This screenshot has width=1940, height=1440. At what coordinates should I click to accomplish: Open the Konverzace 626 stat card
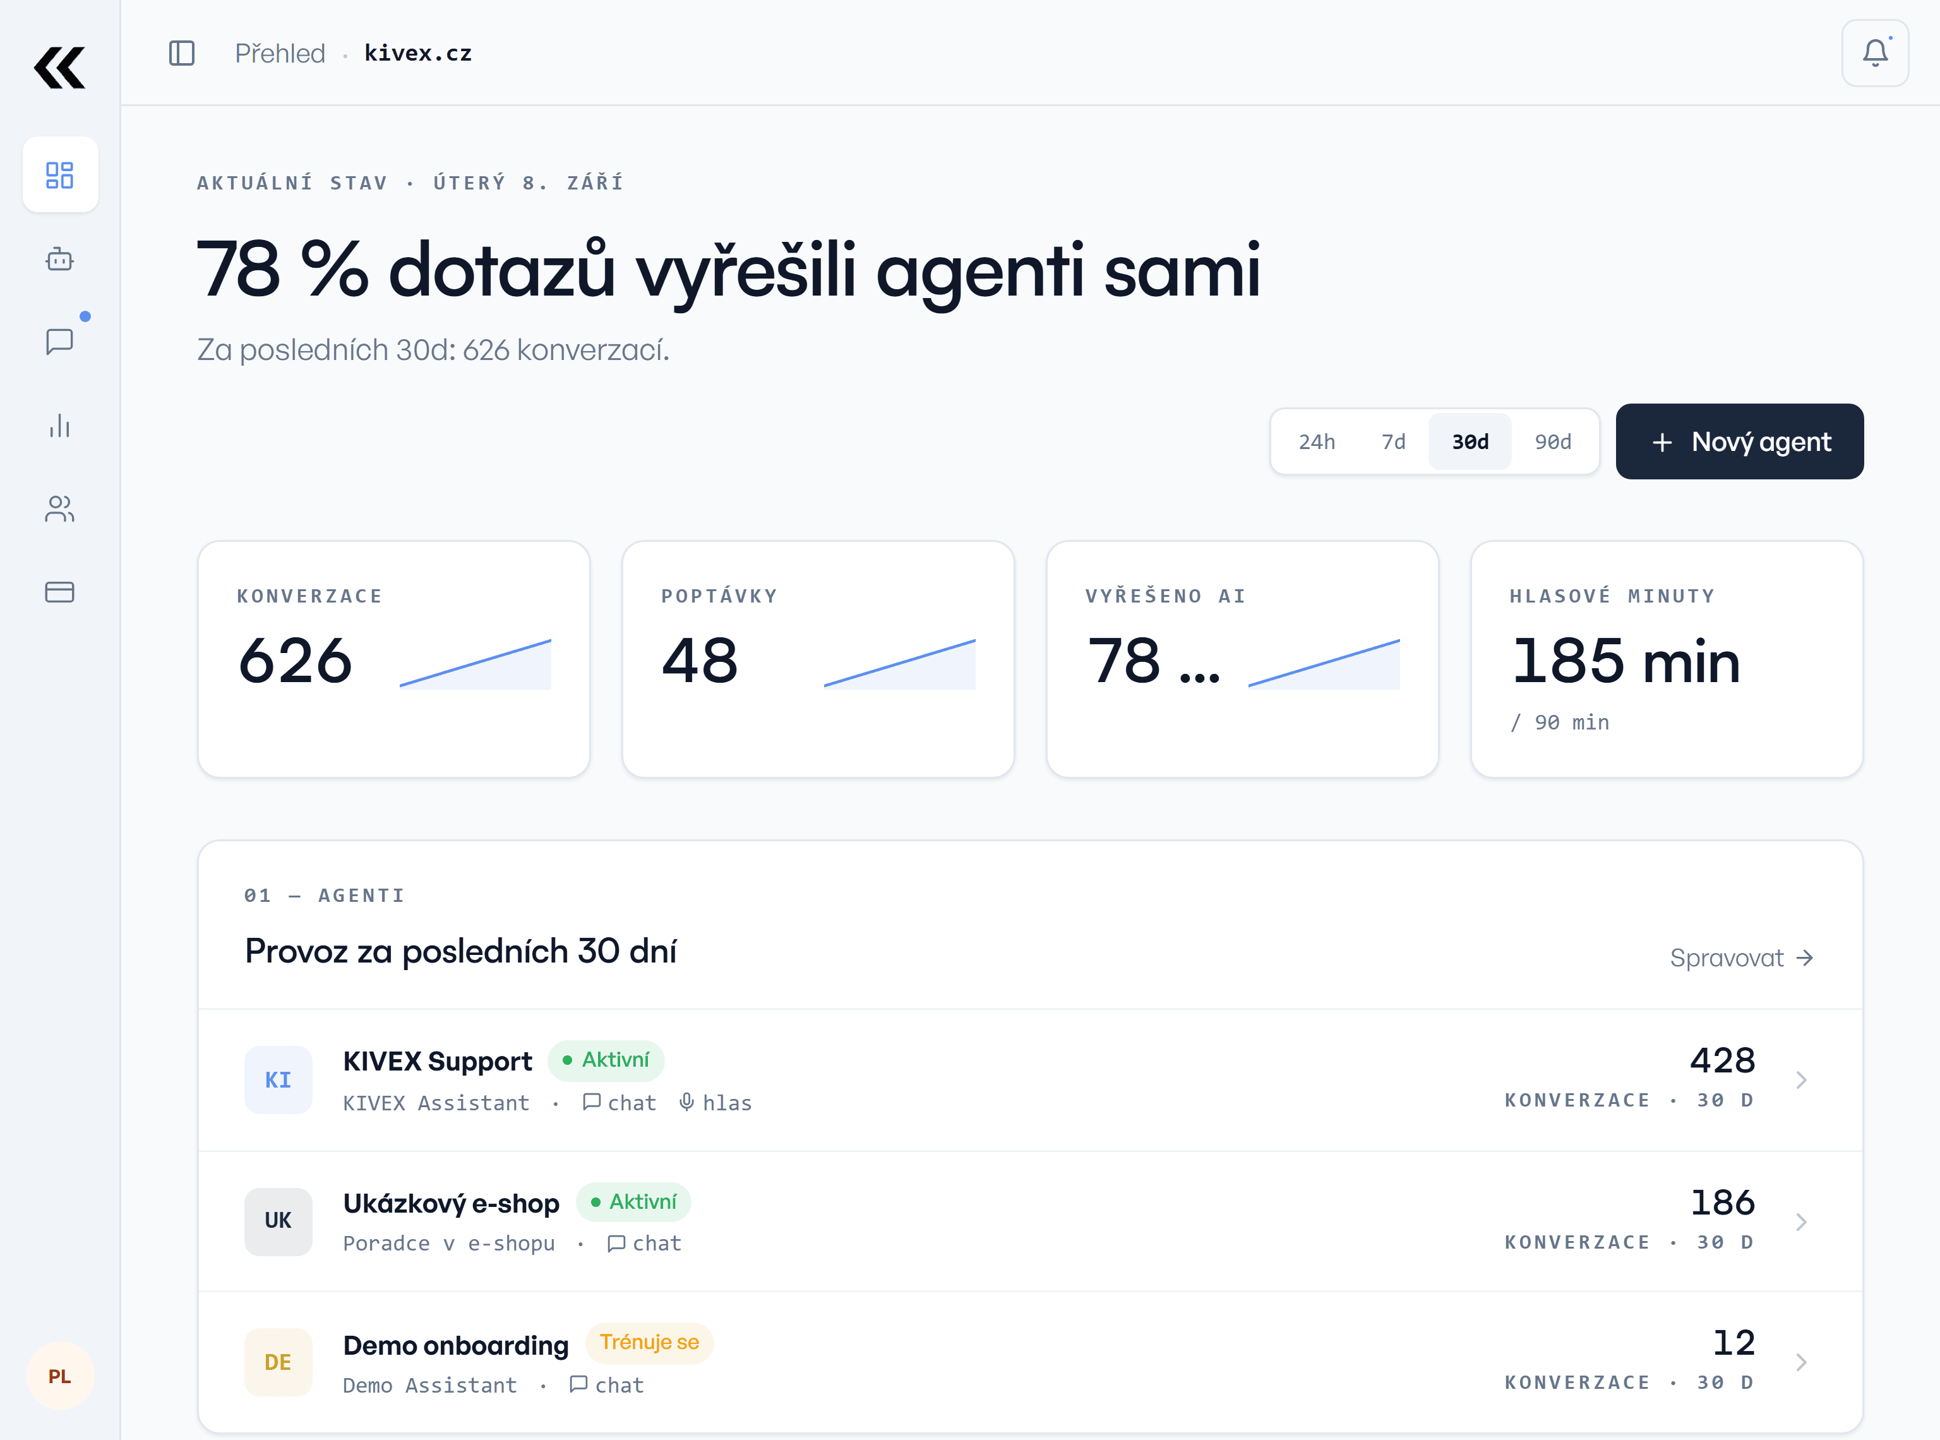coord(394,659)
